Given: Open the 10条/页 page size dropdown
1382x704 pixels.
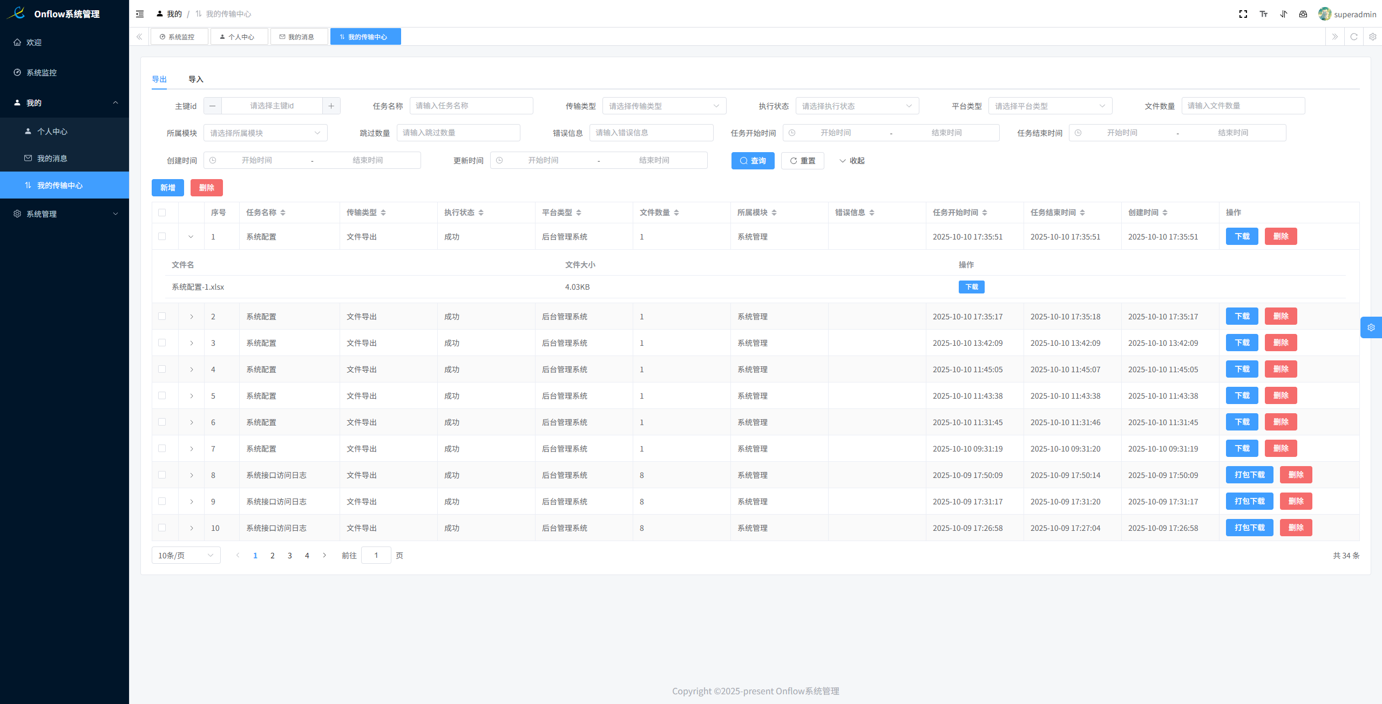Looking at the screenshot, I should [x=186, y=555].
